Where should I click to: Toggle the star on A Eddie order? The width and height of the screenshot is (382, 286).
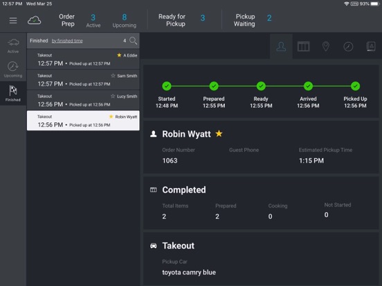[119, 55]
